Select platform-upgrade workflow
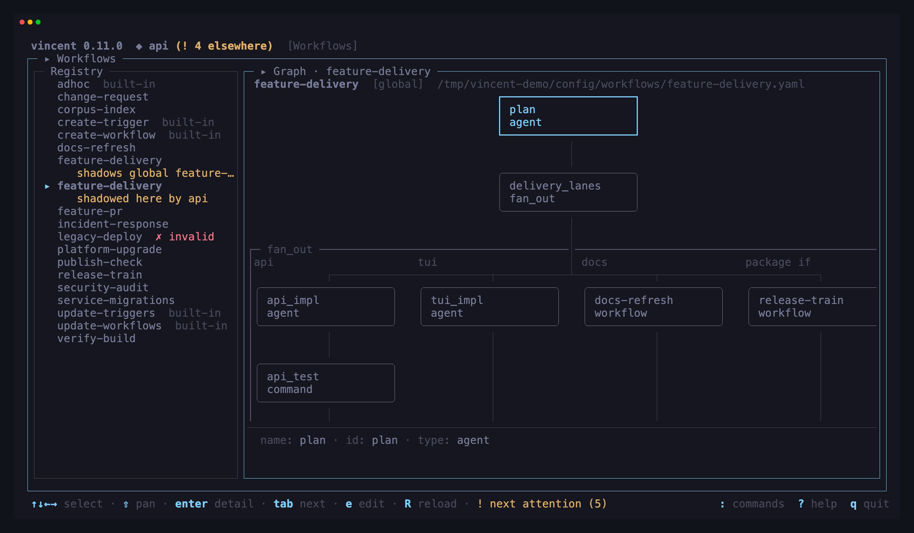 point(110,249)
